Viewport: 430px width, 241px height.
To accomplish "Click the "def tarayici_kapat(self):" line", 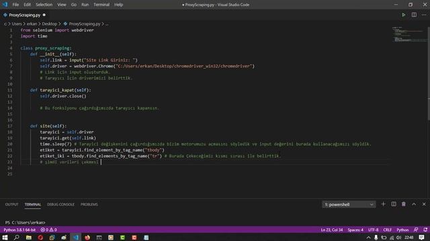I will coord(60,90).
